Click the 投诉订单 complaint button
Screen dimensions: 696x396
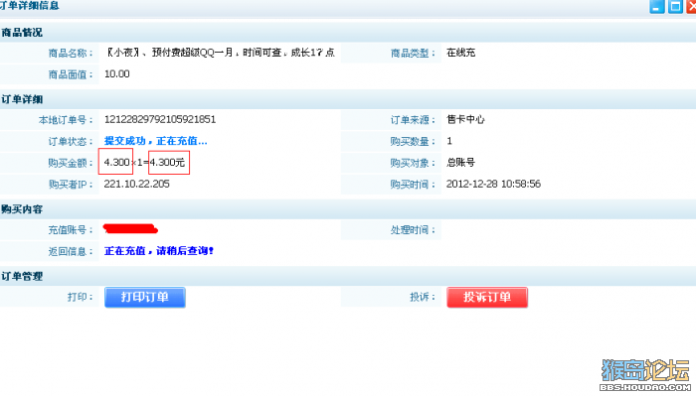tap(487, 297)
